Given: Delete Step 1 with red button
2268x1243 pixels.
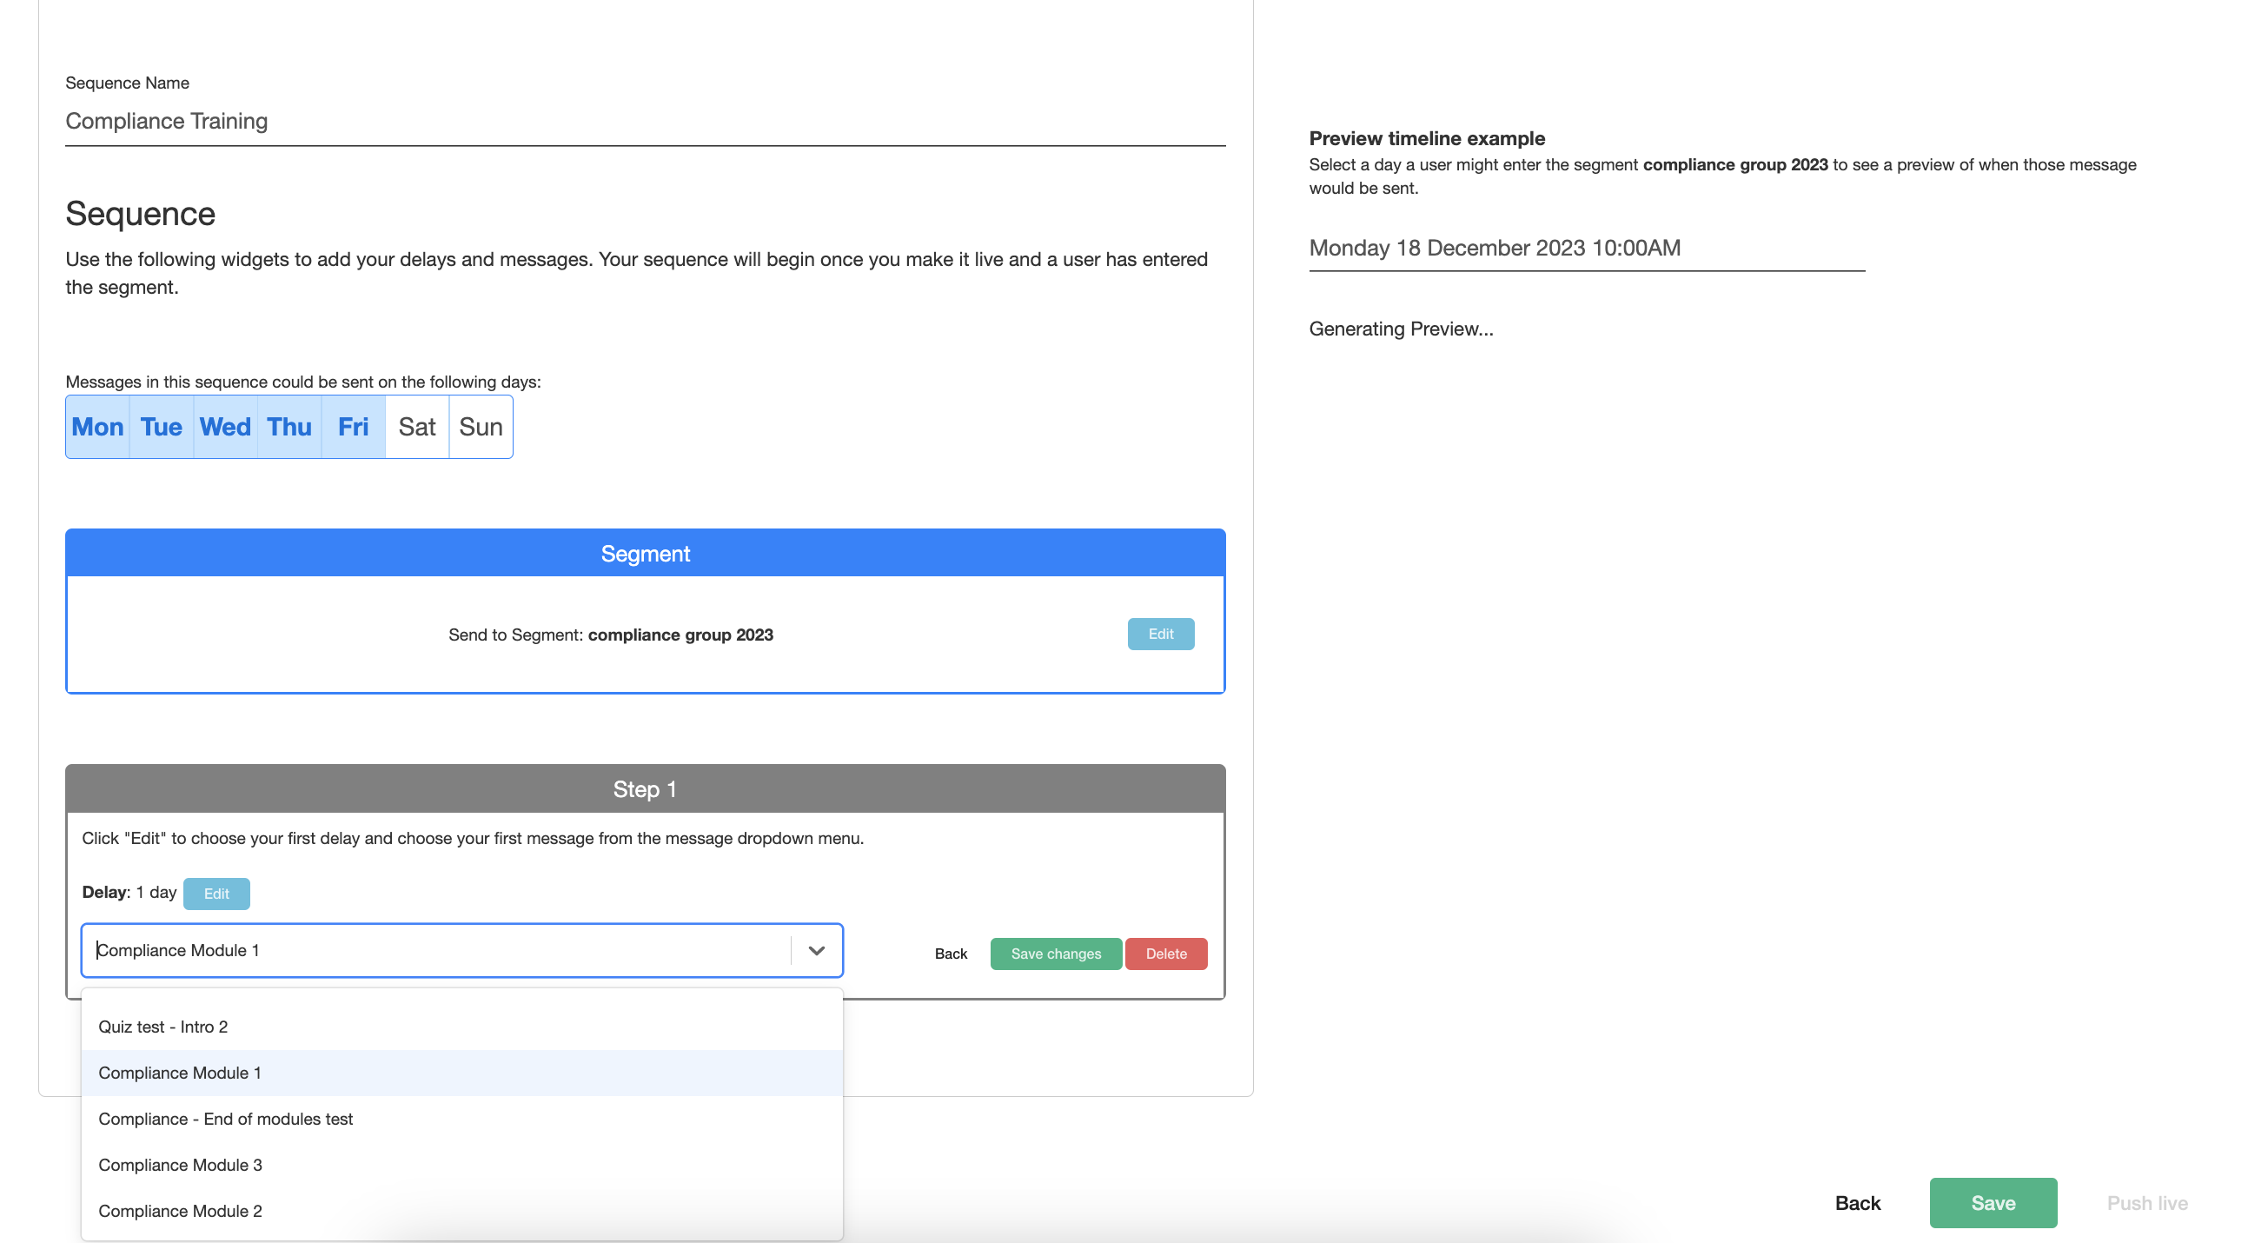Looking at the screenshot, I should tap(1164, 954).
